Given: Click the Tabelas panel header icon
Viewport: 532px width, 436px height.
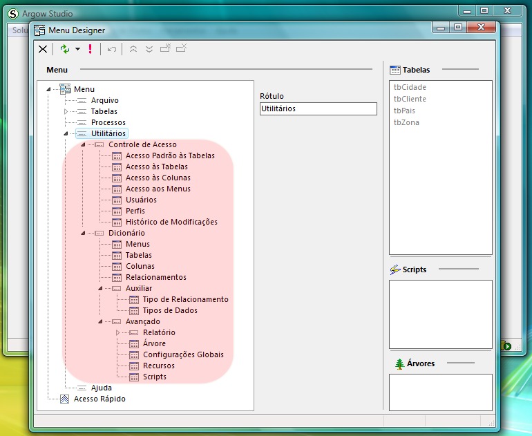Looking at the screenshot, I should (x=395, y=70).
